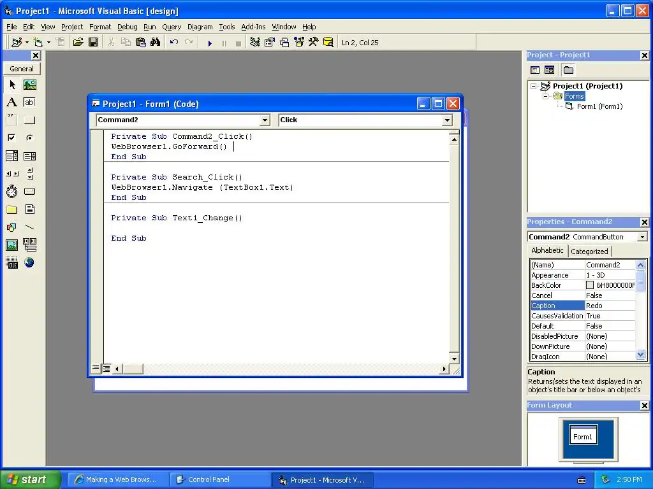Click the BackColor color swatch
This screenshot has height=489, width=653.
point(590,285)
